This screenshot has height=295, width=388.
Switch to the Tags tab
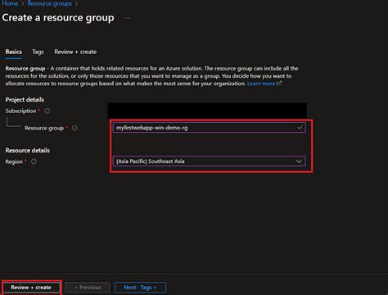point(38,52)
